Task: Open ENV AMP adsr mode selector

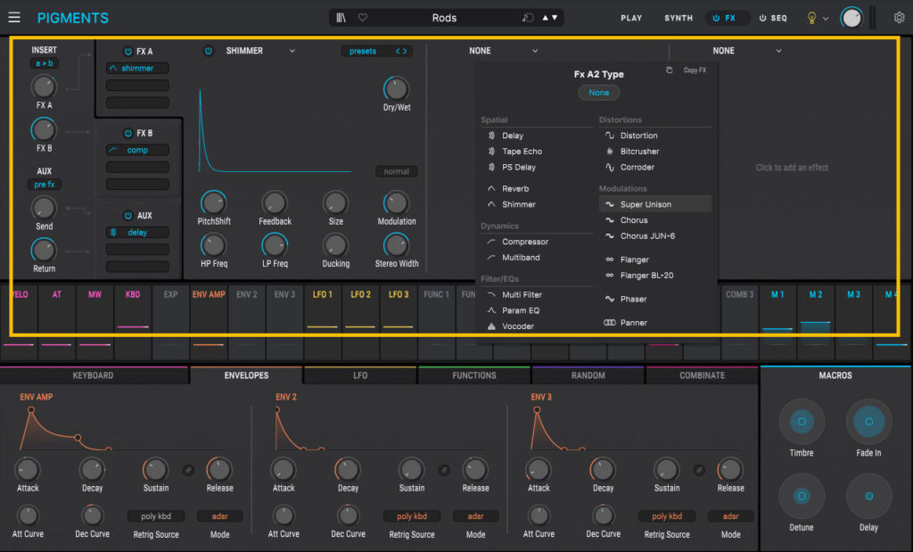Action: tap(219, 516)
